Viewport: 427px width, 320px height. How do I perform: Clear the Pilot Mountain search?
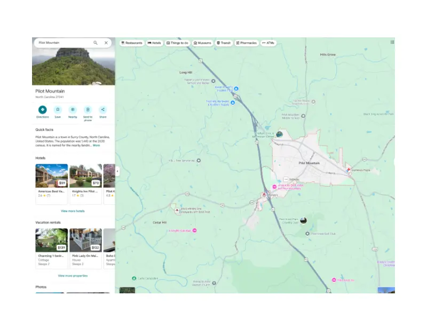(106, 43)
